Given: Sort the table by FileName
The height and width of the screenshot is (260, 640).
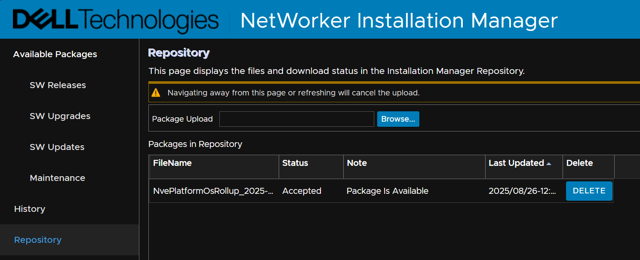Looking at the screenshot, I should coord(172,163).
